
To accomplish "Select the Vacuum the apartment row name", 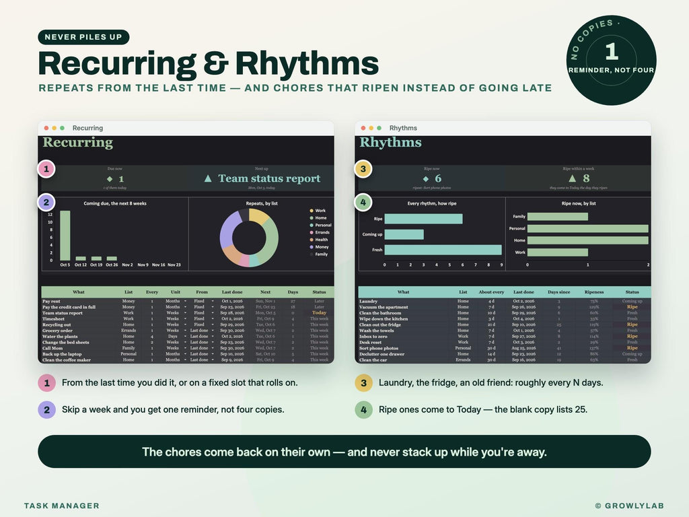I will (x=384, y=307).
